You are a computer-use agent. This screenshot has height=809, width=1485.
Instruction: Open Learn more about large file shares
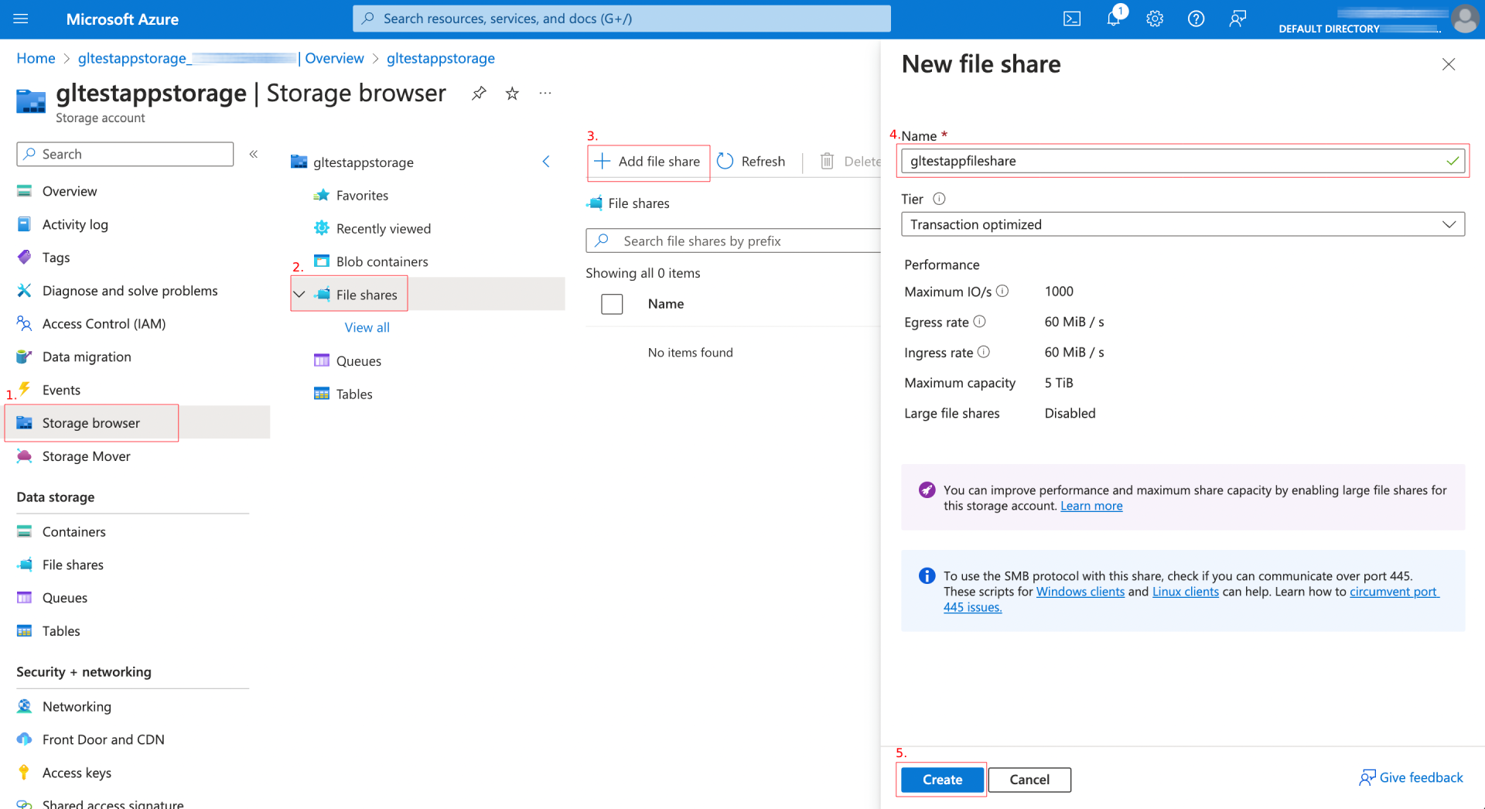click(x=1091, y=506)
